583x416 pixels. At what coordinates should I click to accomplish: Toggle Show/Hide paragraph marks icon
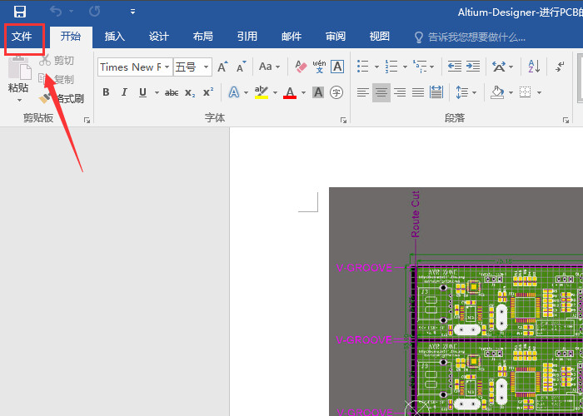560,67
